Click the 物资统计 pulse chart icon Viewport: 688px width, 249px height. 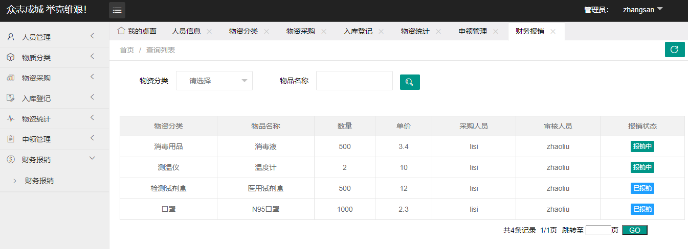[11, 118]
